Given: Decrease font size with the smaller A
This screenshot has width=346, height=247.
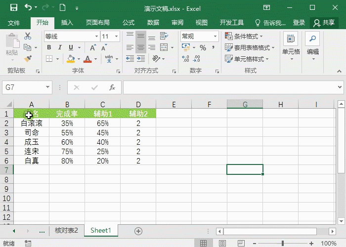Looking at the screenshot, I should [104, 47].
